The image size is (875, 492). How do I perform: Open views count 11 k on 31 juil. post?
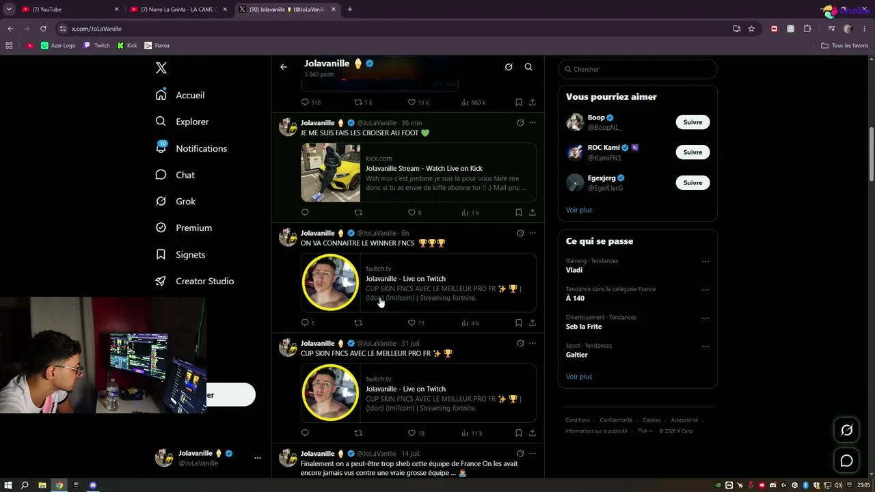(x=472, y=433)
